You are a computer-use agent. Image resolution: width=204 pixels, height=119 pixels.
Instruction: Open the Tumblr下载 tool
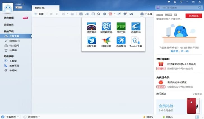tap(136, 42)
